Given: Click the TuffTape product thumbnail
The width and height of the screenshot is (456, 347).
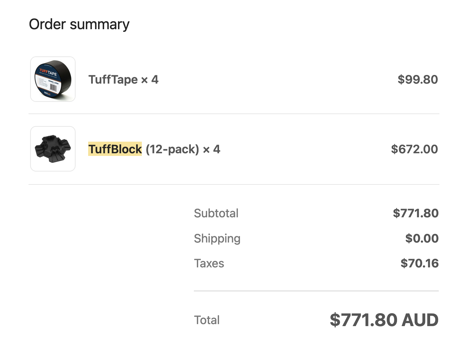Looking at the screenshot, I should 53,79.
